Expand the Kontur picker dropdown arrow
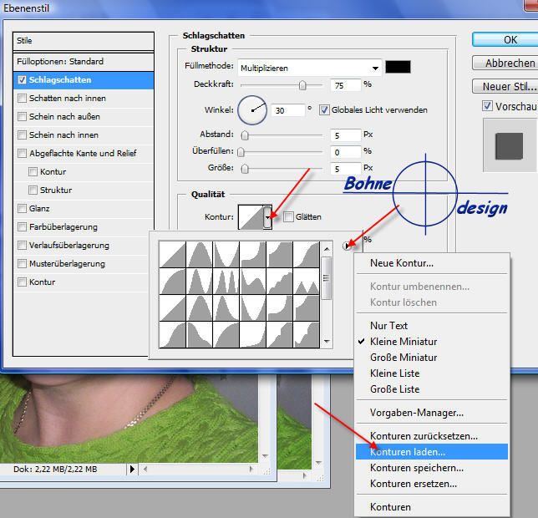538x518 pixels. click(x=267, y=218)
